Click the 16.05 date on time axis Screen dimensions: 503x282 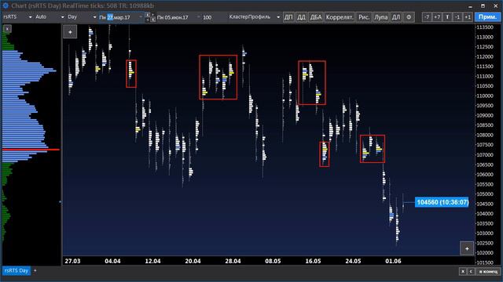tap(313, 261)
